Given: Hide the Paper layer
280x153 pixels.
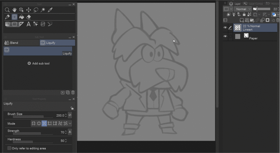Looking at the screenshot, I should pos(225,36).
